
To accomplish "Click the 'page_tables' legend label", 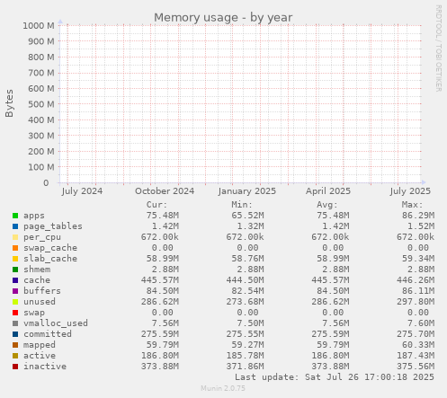I will pyautogui.click(x=53, y=226).
